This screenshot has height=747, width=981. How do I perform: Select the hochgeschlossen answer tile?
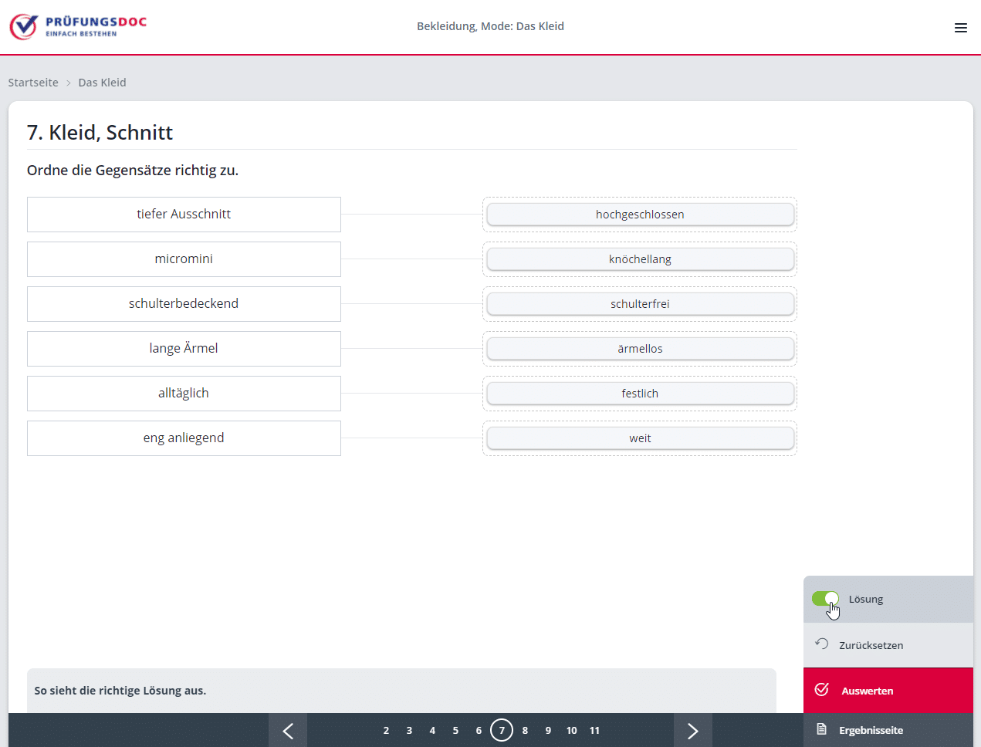pos(640,215)
